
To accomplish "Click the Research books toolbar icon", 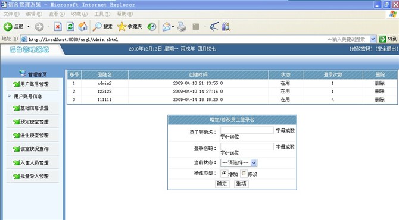I will point(226,26).
